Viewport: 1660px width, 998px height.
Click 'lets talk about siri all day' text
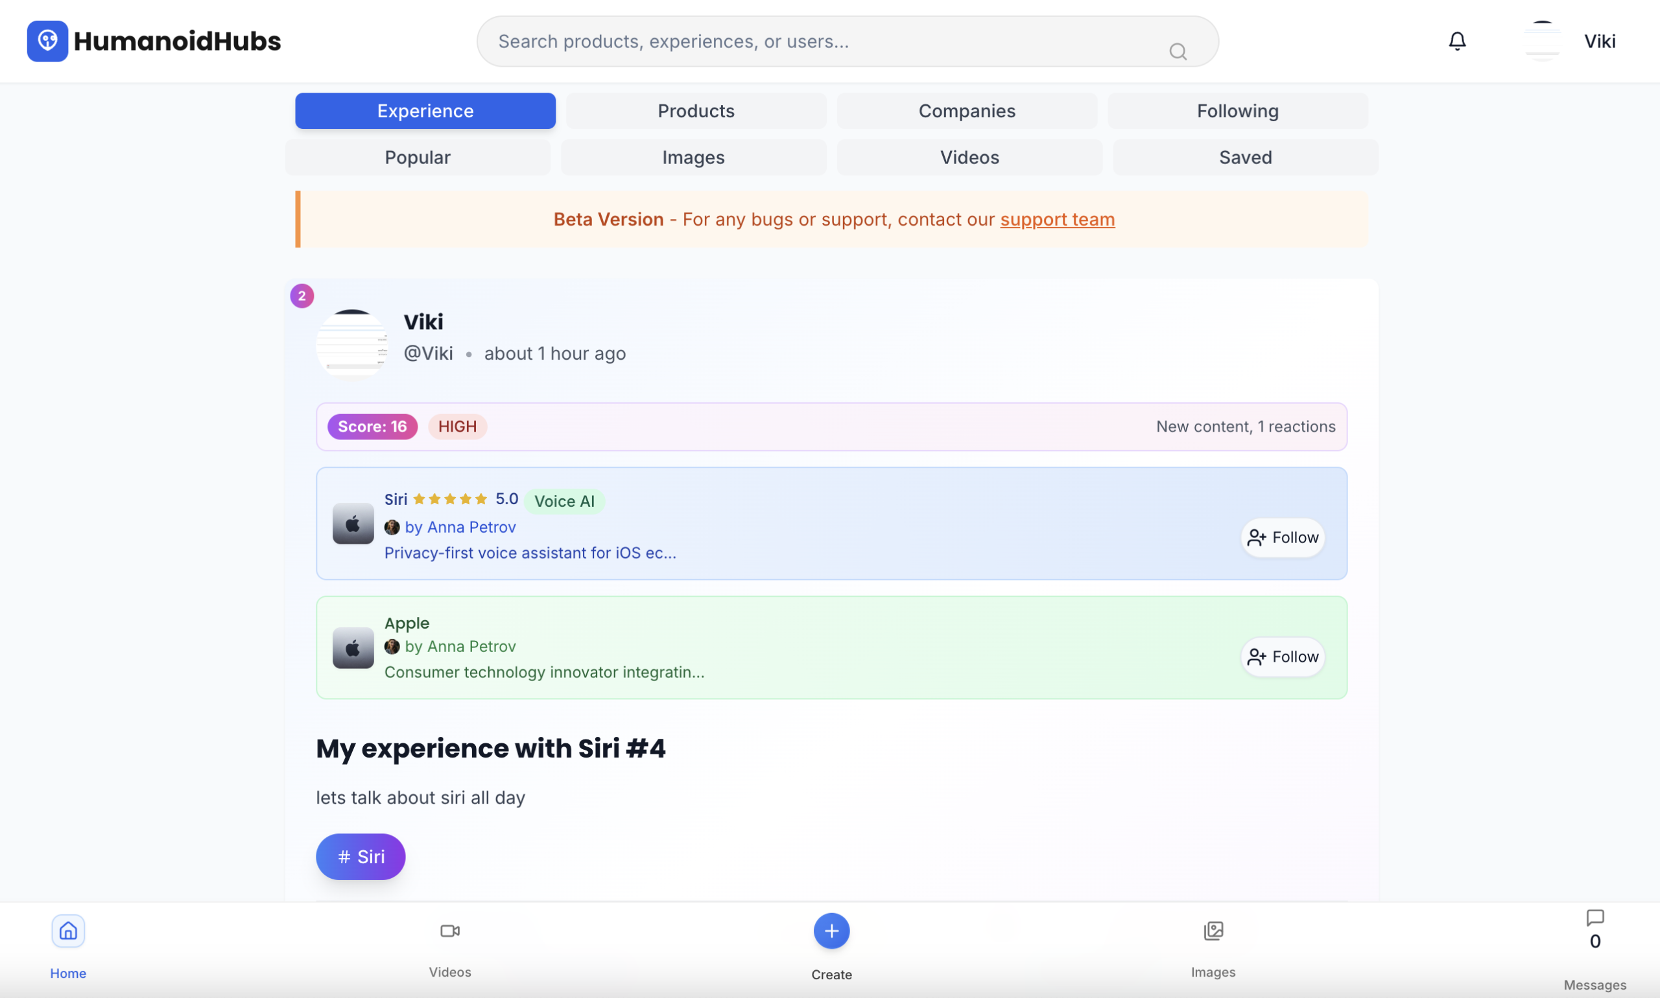(x=421, y=798)
